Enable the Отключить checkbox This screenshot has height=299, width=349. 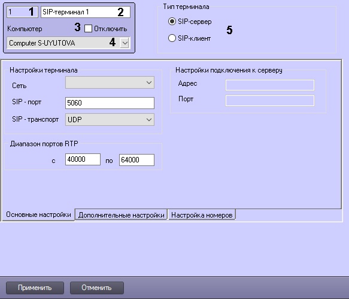coord(89,29)
